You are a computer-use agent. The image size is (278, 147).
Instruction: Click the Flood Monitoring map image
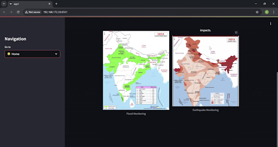click(x=136, y=70)
